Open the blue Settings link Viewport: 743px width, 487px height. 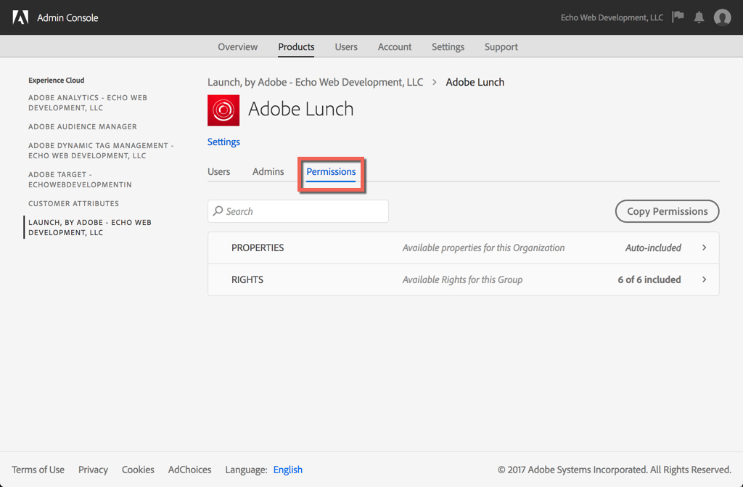tap(223, 142)
